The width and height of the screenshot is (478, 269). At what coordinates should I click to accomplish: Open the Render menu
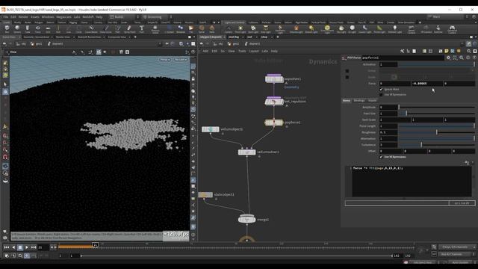(23, 16)
